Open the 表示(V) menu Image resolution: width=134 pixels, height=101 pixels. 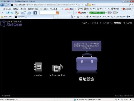pos(23,9)
